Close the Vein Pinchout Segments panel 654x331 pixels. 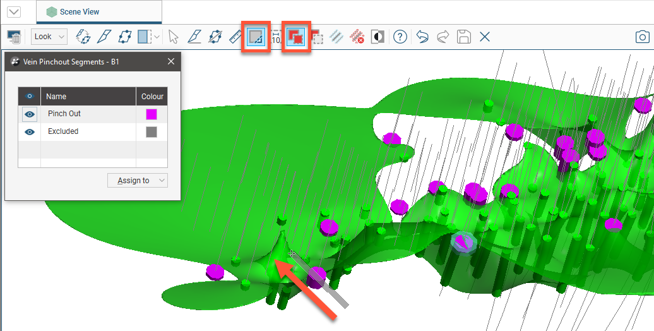(x=171, y=62)
